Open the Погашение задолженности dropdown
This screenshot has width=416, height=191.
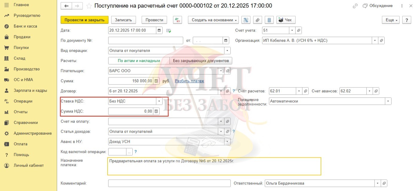(388, 101)
